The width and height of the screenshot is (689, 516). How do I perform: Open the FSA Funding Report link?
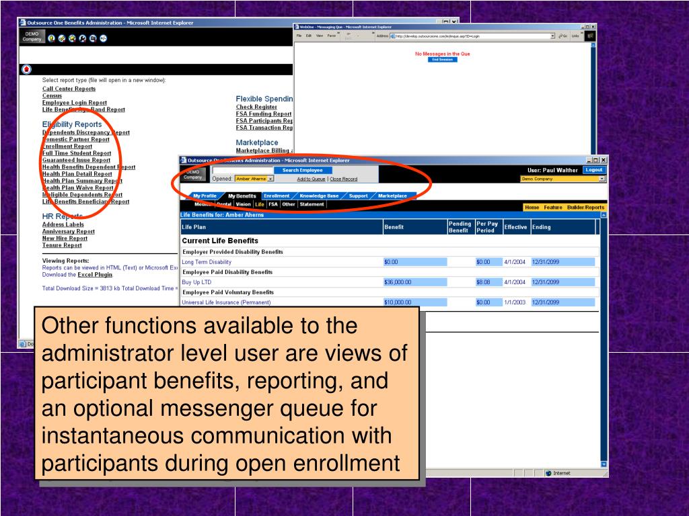point(264,114)
